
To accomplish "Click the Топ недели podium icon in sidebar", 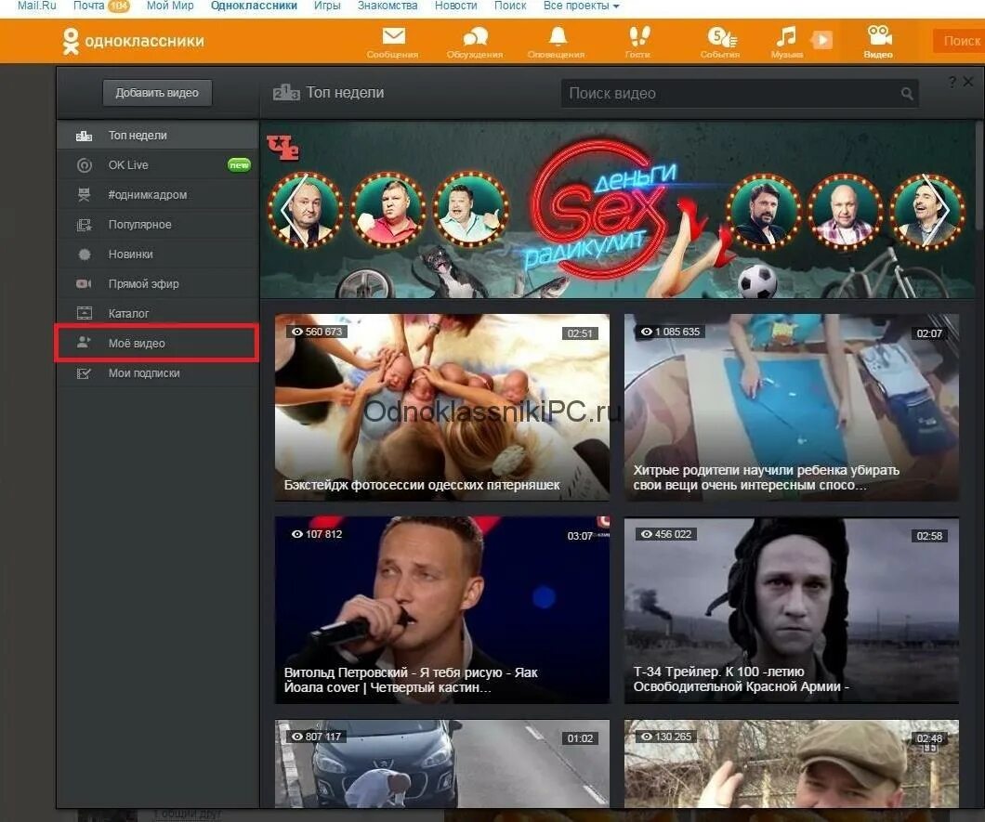I will tap(84, 136).
